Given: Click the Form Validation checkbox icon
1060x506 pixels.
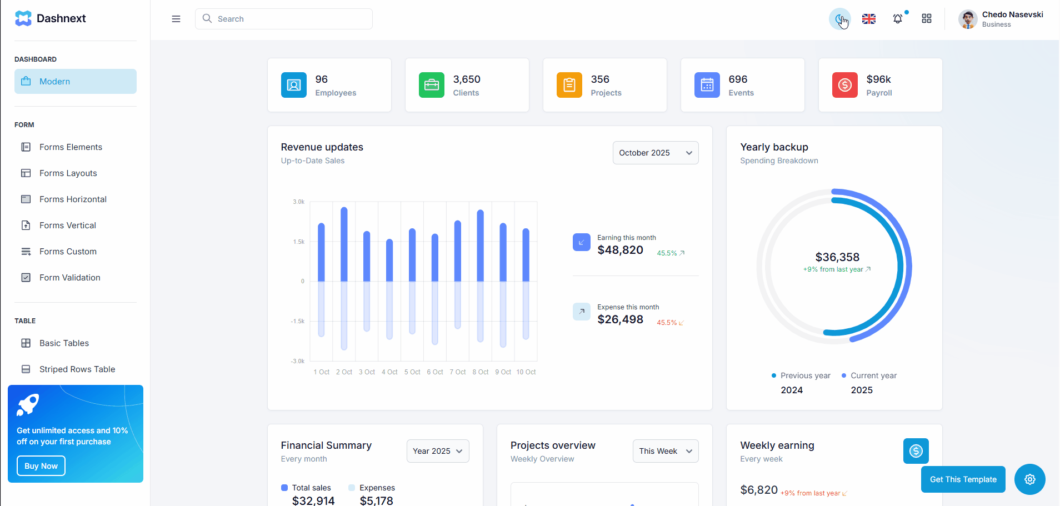Looking at the screenshot, I should click(x=26, y=278).
